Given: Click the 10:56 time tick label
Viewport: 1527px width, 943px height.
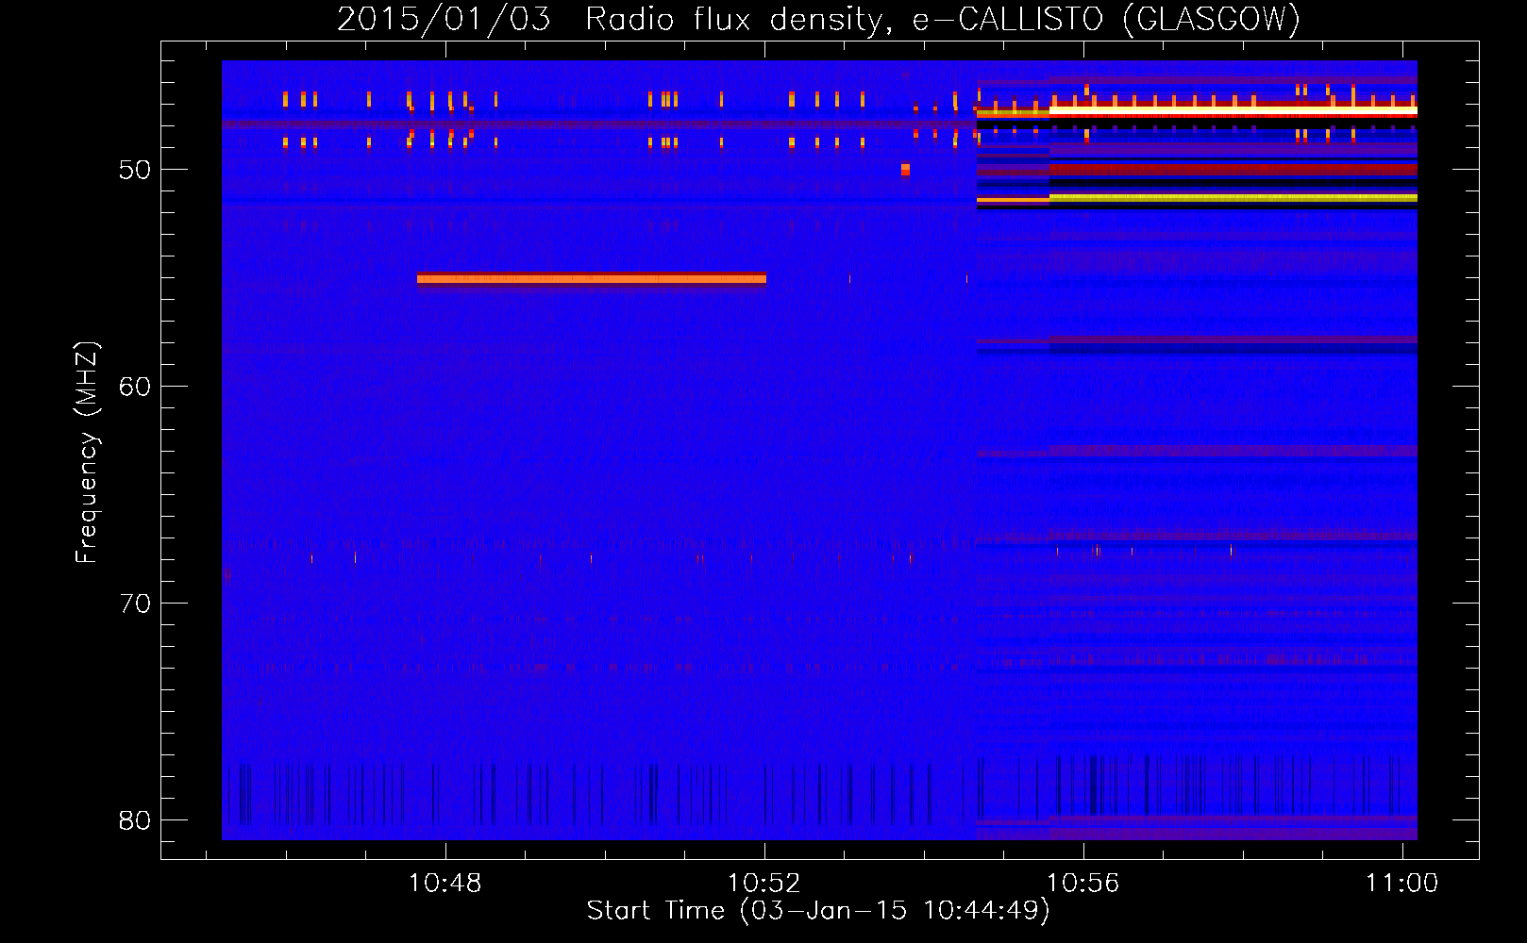Looking at the screenshot, I should pyautogui.click(x=1083, y=884).
